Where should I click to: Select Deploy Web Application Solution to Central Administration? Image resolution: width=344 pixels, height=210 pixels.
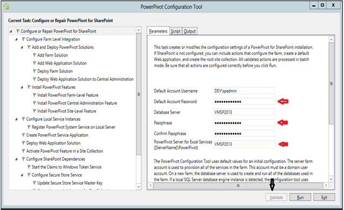(x=85, y=79)
